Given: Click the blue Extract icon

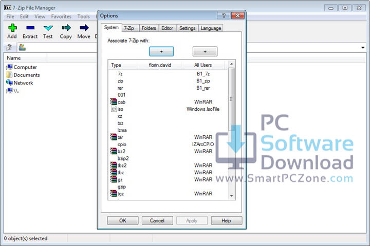Looking at the screenshot, I should (x=30, y=28).
